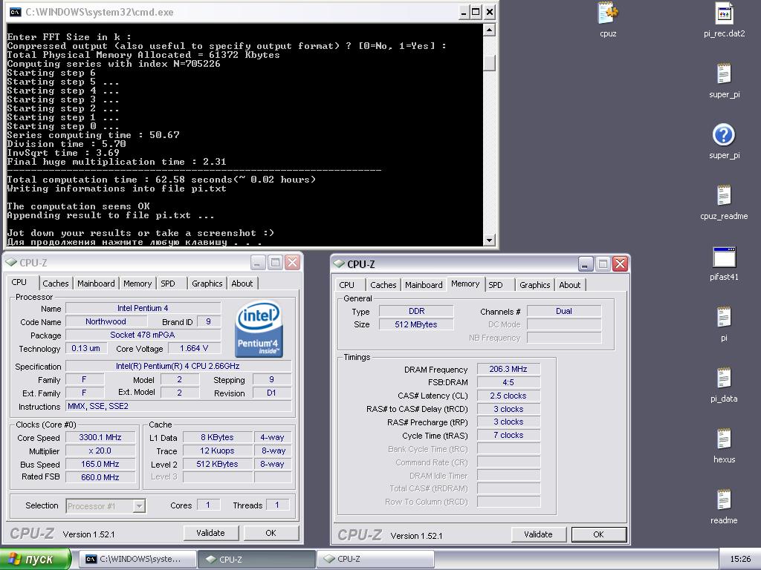
Task: Activate second CPU-Z taskbar button
Action: [376, 560]
